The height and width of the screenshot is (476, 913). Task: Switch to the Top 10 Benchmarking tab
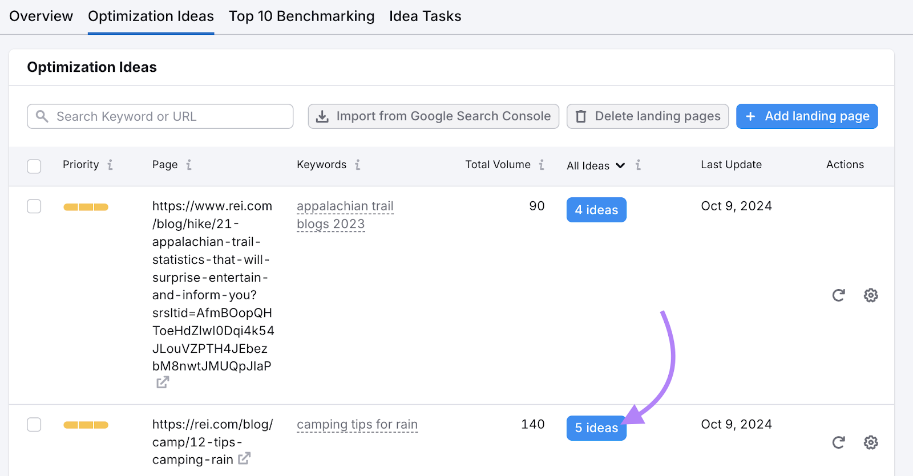pyautogui.click(x=301, y=17)
